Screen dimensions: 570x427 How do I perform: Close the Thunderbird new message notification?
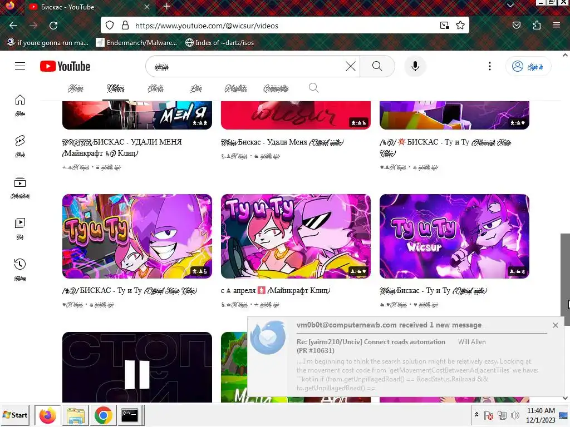[x=555, y=325]
